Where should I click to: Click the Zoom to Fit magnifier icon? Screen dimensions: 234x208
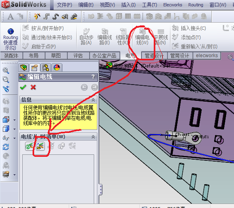click(x=6, y=71)
